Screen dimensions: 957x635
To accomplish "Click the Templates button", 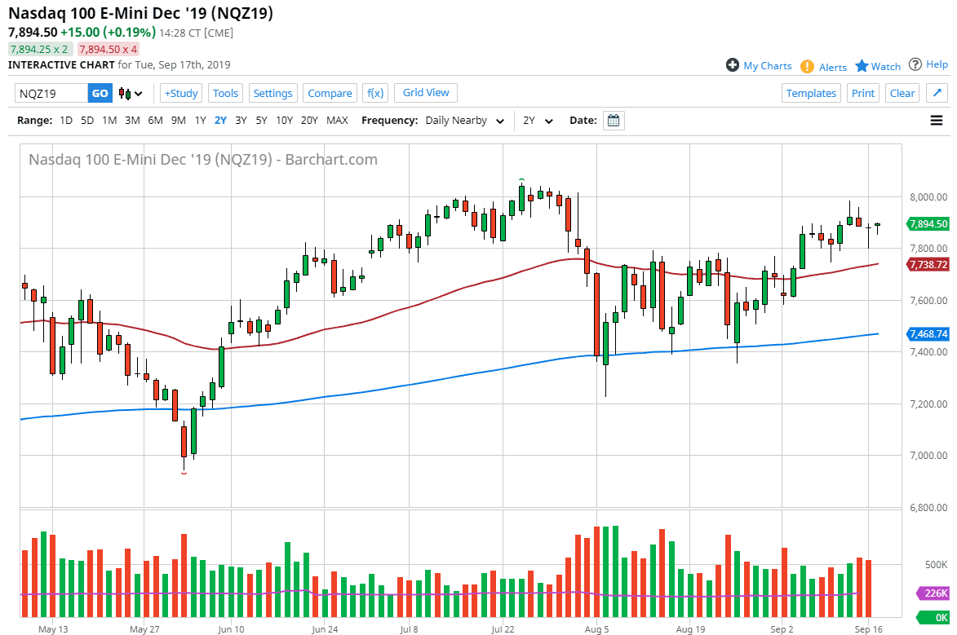I will 811,93.
